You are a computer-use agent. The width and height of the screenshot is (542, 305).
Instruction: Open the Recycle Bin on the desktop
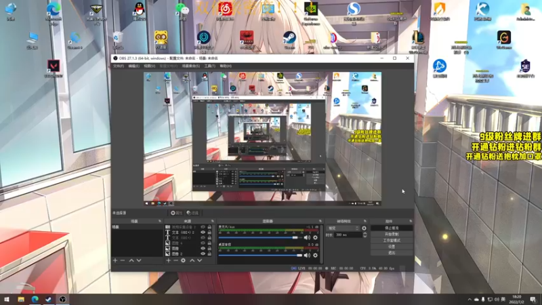(118, 40)
